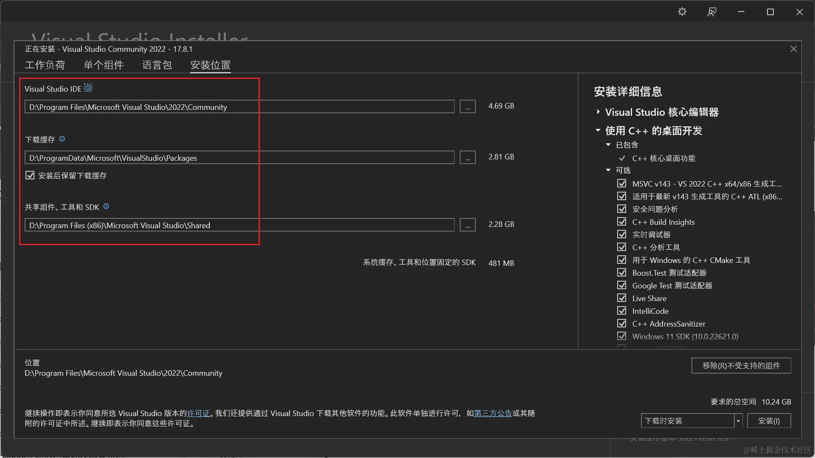Viewport: 815px width, 458px height.
Task: Click info icon next to Visual Studio IDE
Action: pos(88,88)
